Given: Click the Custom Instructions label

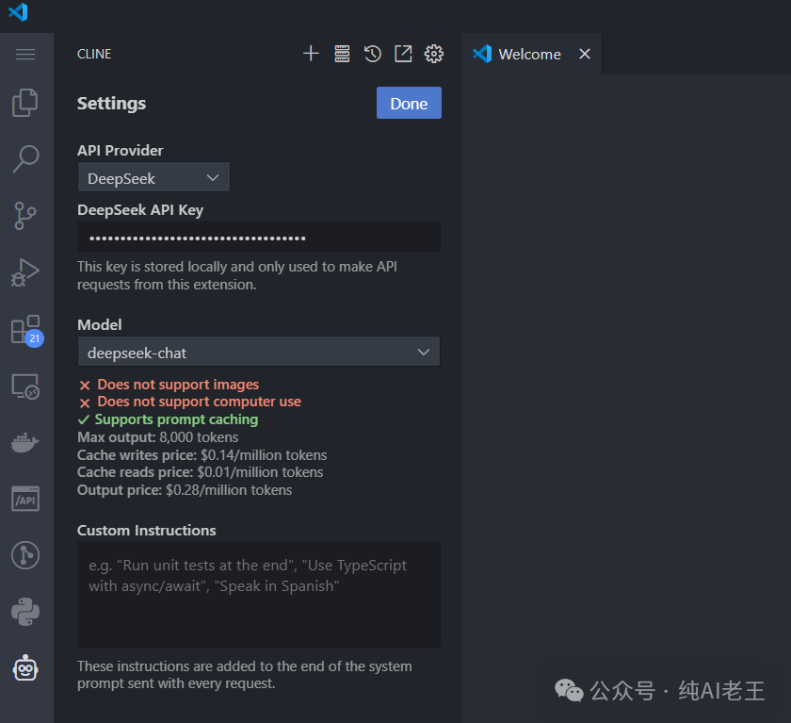Looking at the screenshot, I should 146,531.
